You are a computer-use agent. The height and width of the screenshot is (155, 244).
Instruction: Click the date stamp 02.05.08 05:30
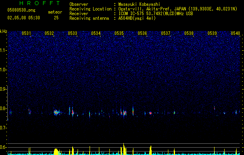pyautogui.click(x=24, y=18)
